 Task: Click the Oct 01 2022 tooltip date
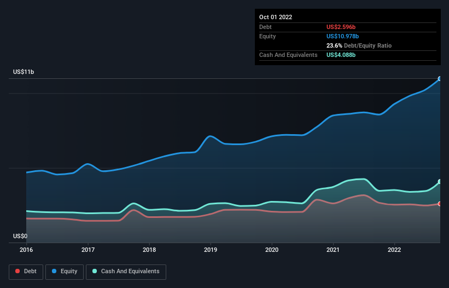point(276,17)
